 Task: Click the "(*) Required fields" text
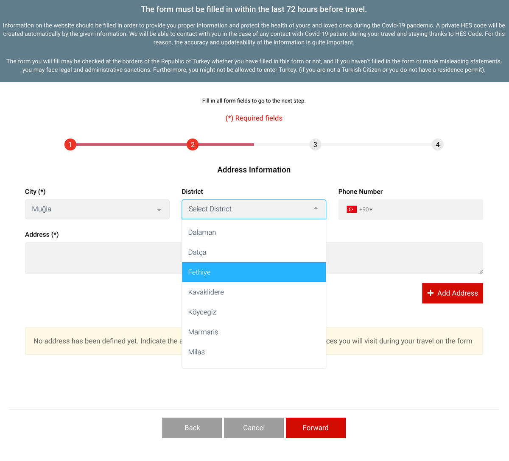[254, 118]
